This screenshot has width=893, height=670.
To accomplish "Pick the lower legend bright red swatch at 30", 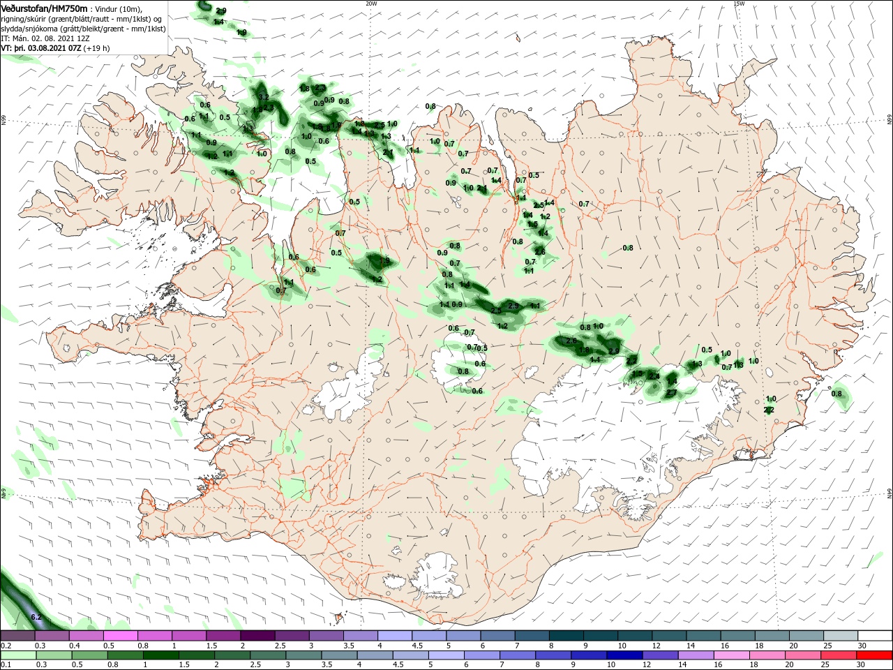I will pyautogui.click(x=875, y=655).
